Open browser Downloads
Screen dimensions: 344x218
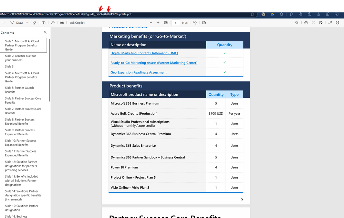coord(319,14)
